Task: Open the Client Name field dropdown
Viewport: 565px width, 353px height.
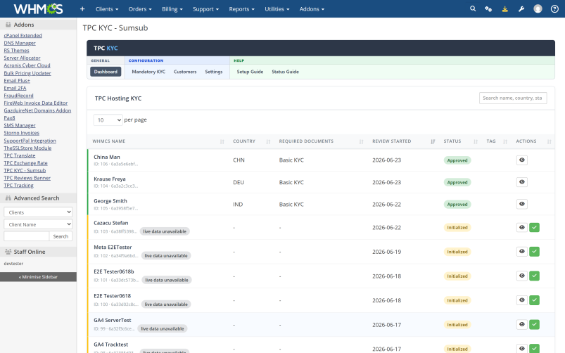Action: pyautogui.click(x=38, y=224)
